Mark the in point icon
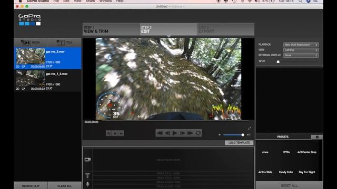This screenshot has width=337, height=189. 115,133
